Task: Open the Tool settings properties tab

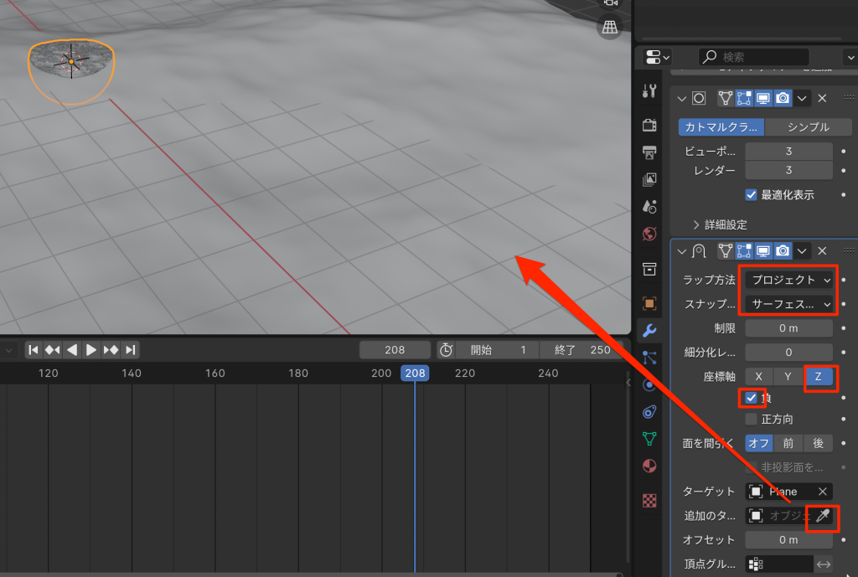Action: 649,90
